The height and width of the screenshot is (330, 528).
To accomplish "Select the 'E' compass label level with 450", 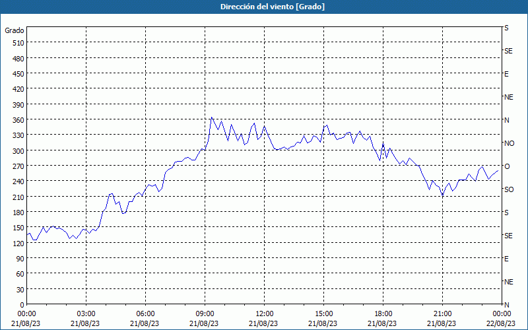I will pos(506,74).
